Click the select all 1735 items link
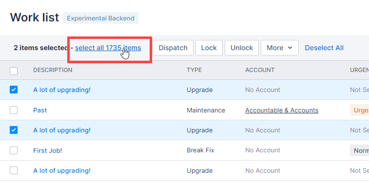This screenshot has width=369, height=183. coord(108,48)
